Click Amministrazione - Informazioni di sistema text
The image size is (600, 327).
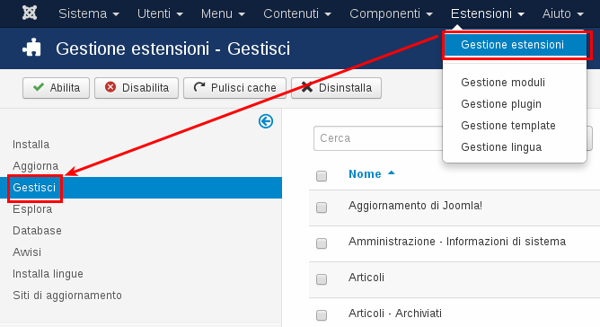pyautogui.click(x=457, y=242)
